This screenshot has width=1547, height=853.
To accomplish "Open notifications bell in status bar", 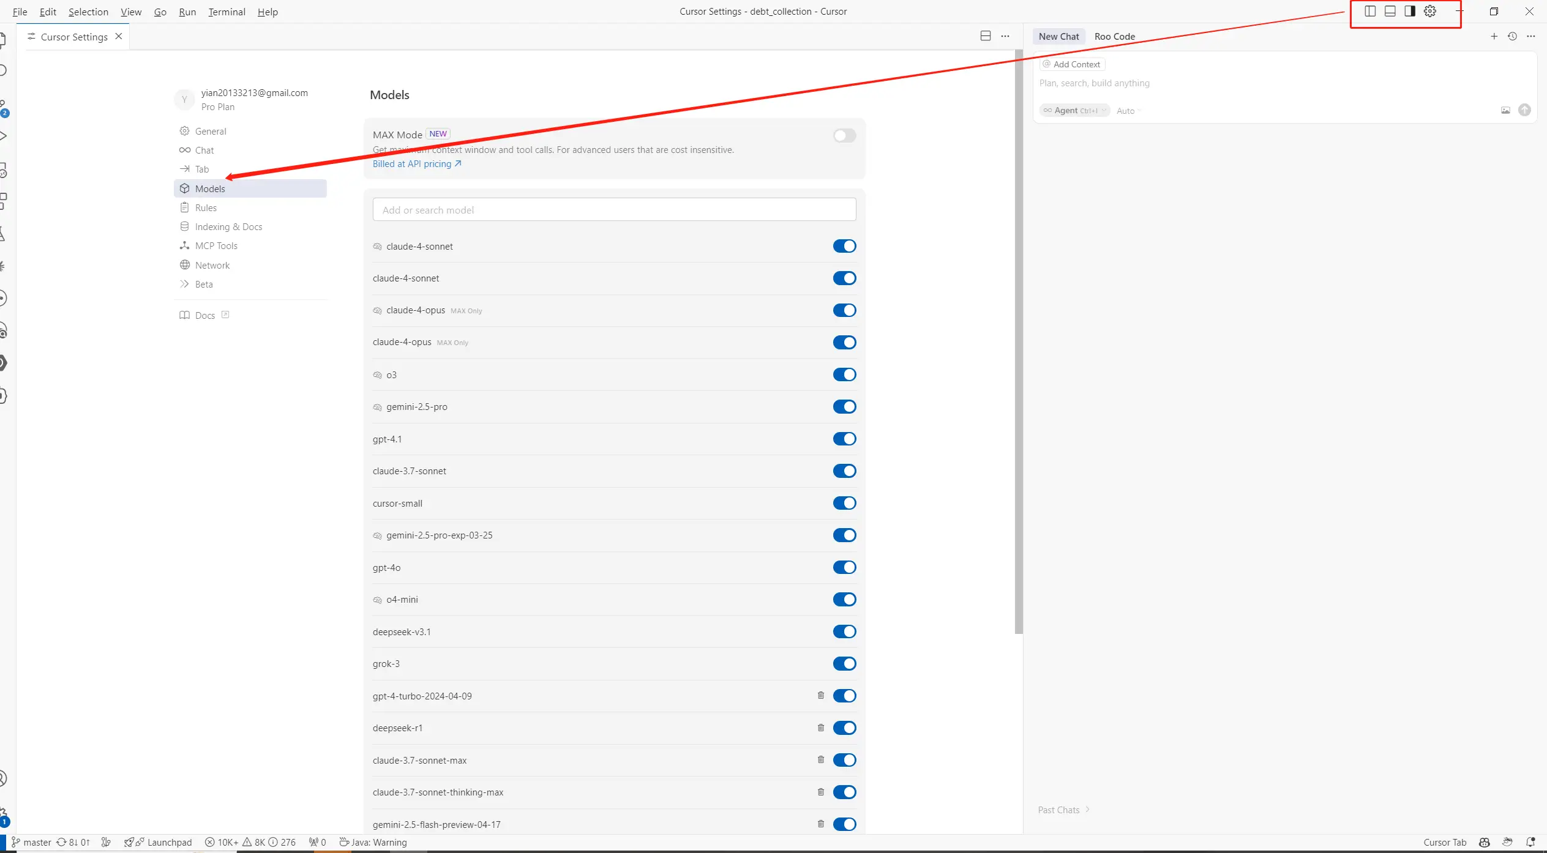I will click(1530, 842).
